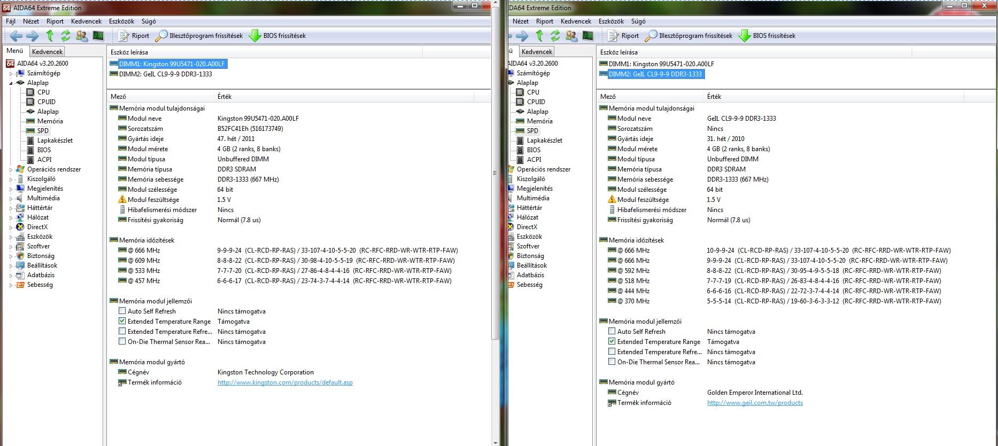This screenshot has height=446, width=998.
Task: Select Memória item in left window tree
Action: tap(50, 121)
